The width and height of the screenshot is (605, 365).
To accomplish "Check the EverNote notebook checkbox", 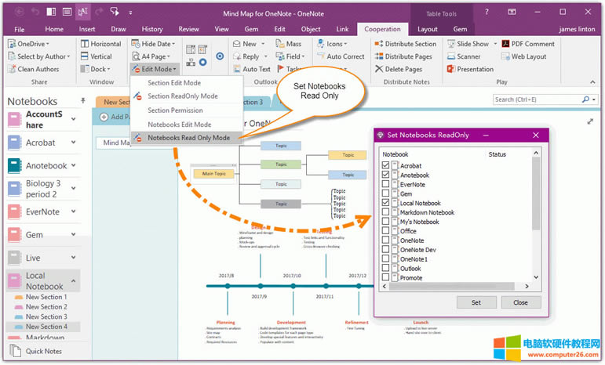I will click(385, 184).
